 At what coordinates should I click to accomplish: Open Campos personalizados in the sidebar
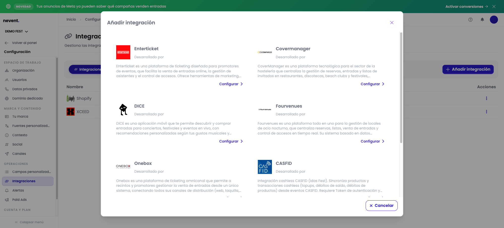pos(28,172)
